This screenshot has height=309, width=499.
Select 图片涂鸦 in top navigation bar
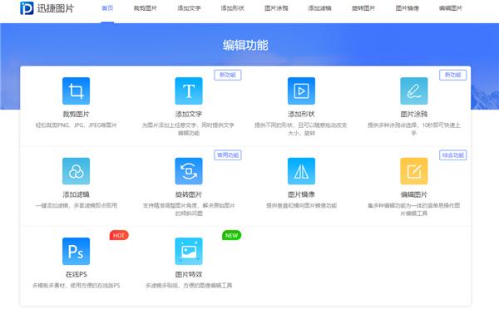276,8
